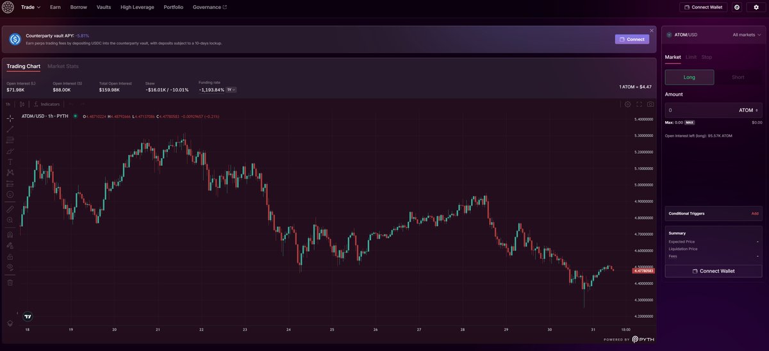
Task: Open the site settings gear
Action: pos(756,7)
